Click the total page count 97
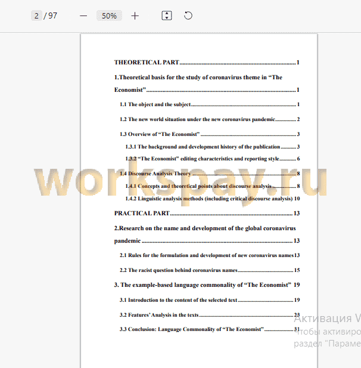Screen dimensions: 361x368 (53, 16)
